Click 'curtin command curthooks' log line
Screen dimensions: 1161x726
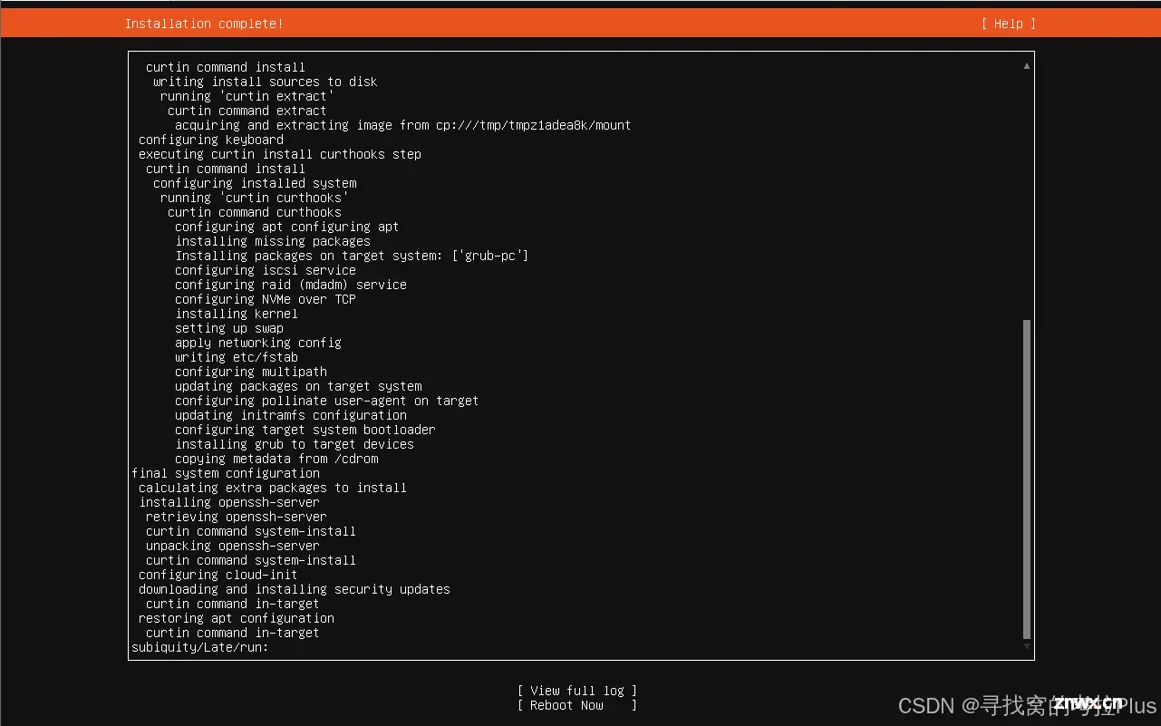[255, 212]
